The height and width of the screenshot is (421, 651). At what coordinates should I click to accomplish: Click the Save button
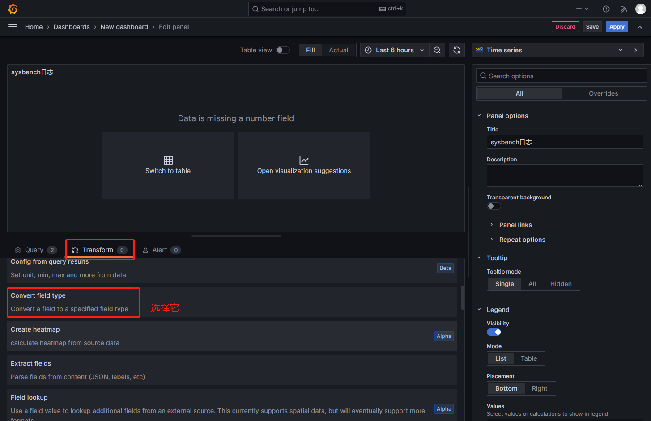click(592, 27)
